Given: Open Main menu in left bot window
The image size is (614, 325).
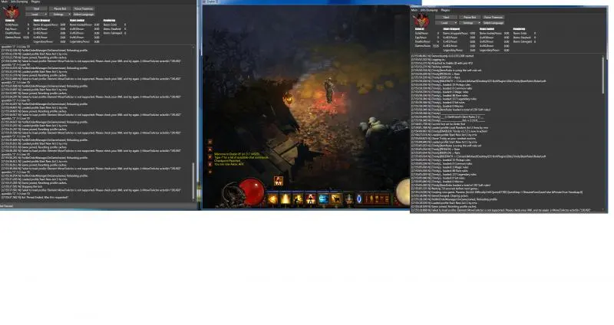Looking at the screenshot, I should [5, 2].
